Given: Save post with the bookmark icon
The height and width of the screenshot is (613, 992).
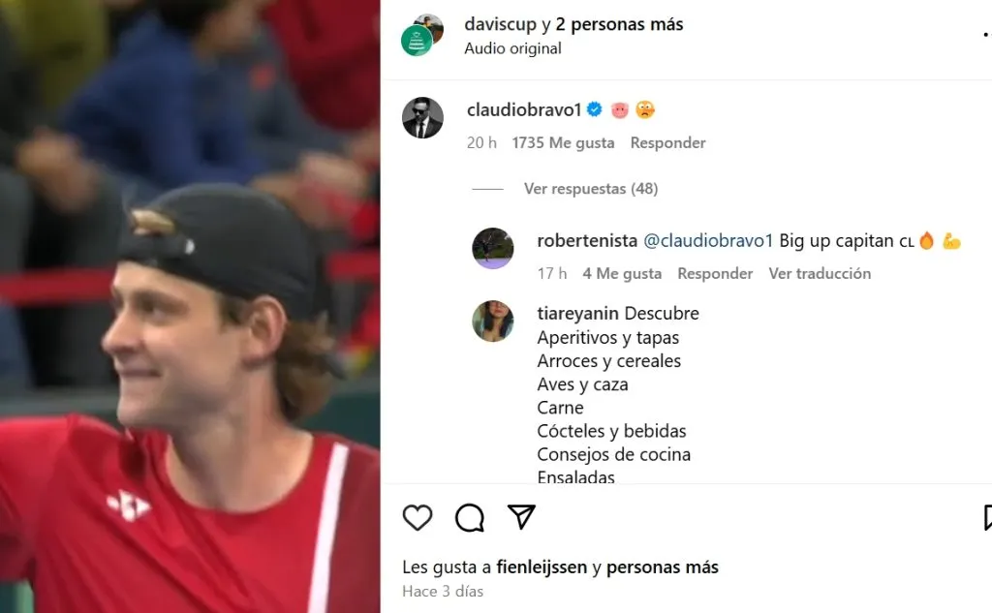Looking at the screenshot, I should (987, 517).
